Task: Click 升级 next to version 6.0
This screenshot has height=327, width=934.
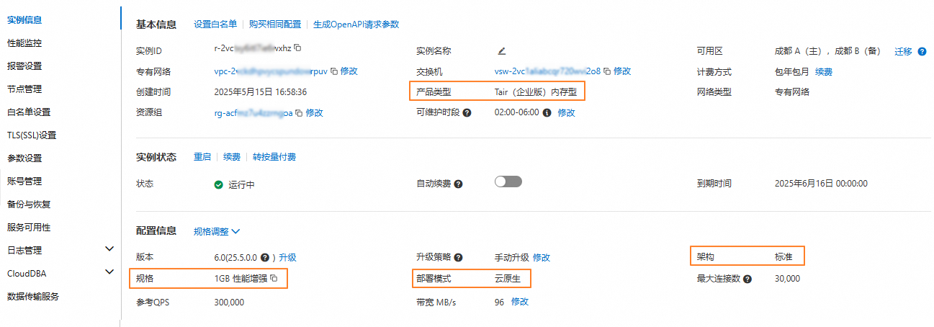Action: pos(288,258)
